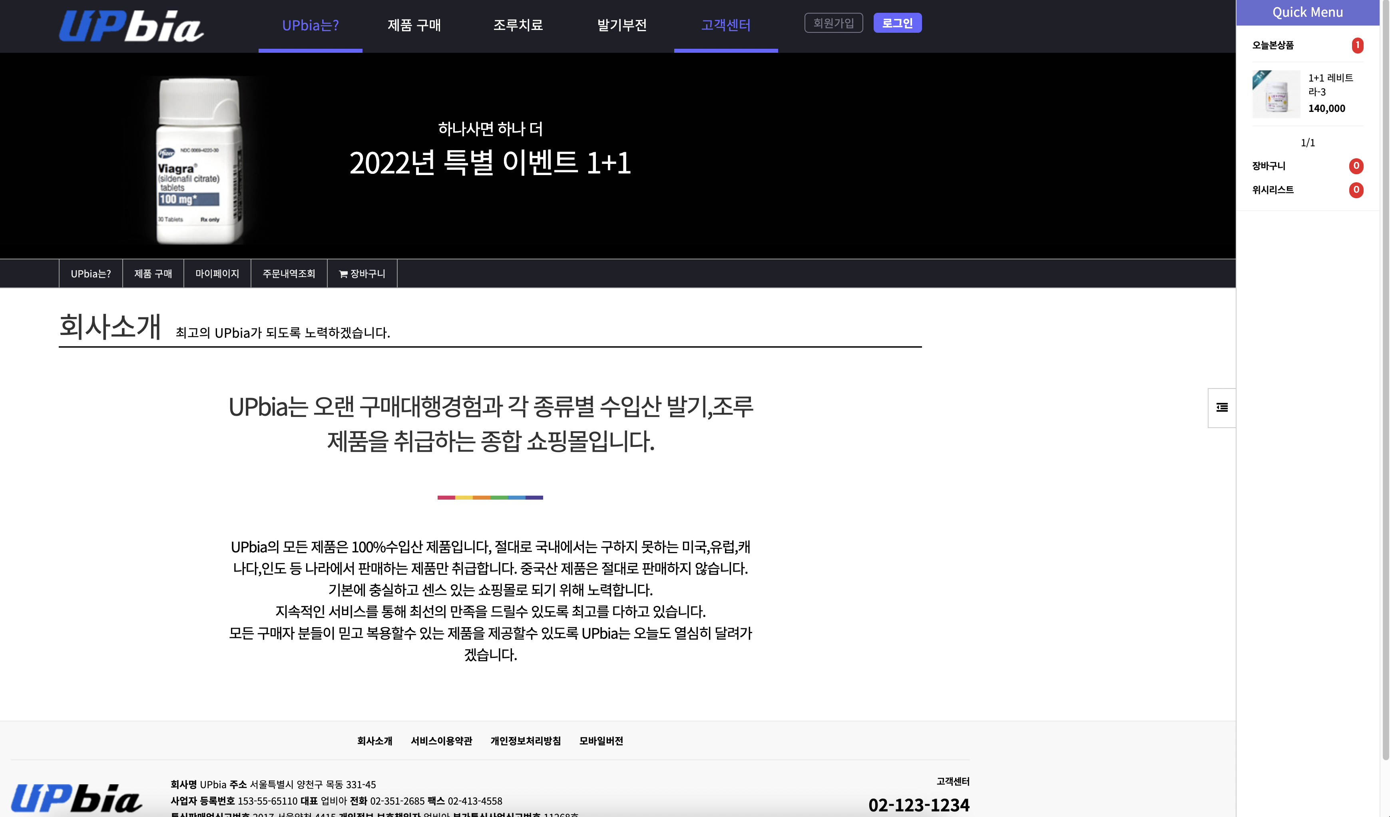Viewport: 1390px width, 817px height.
Task: Go to 마이페이지 in the sub navigation
Action: coord(217,274)
